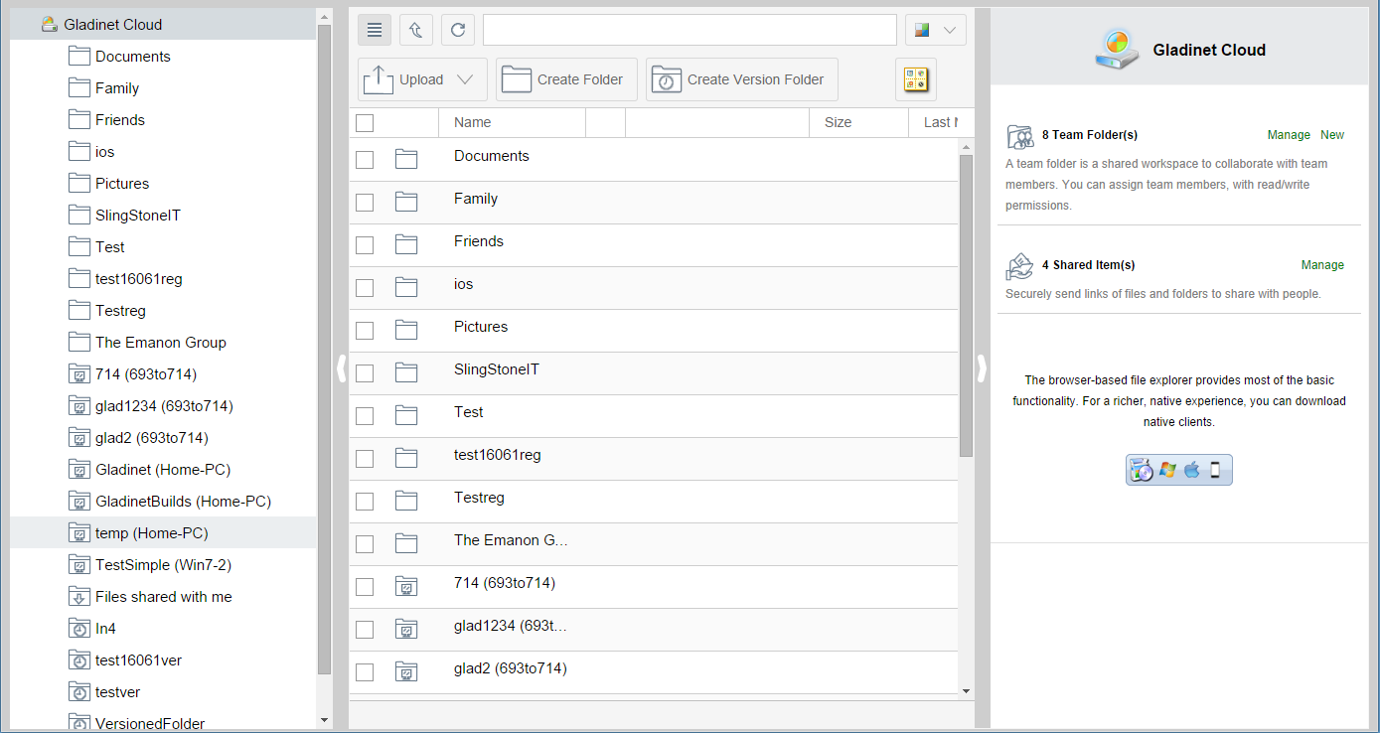Click the Documents folder icon in file list
Viewport: 1380px width, 733px height.
[x=405, y=159]
